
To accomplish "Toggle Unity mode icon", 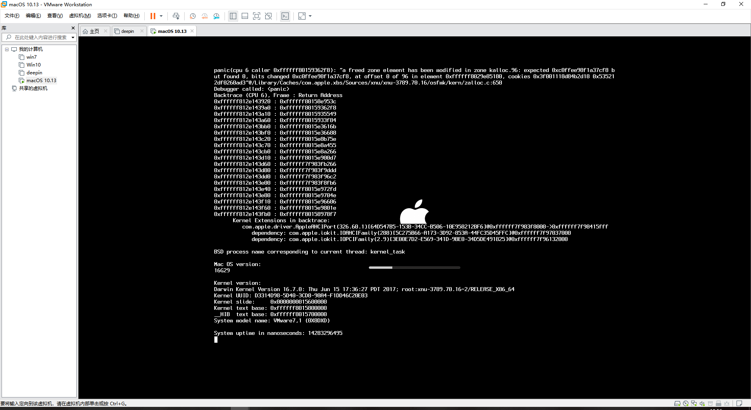I will (268, 16).
